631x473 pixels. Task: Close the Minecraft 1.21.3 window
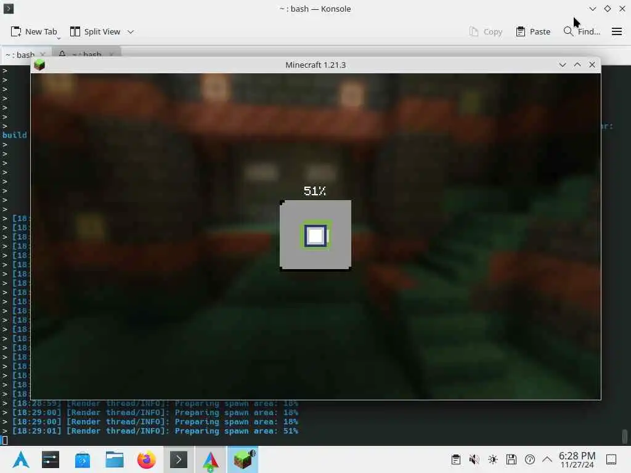[592, 65]
